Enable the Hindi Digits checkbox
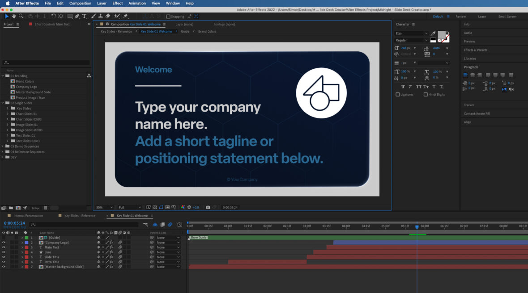 (426, 94)
